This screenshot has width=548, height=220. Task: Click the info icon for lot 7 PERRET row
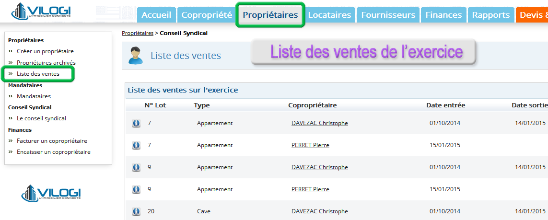pyautogui.click(x=136, y=145)
